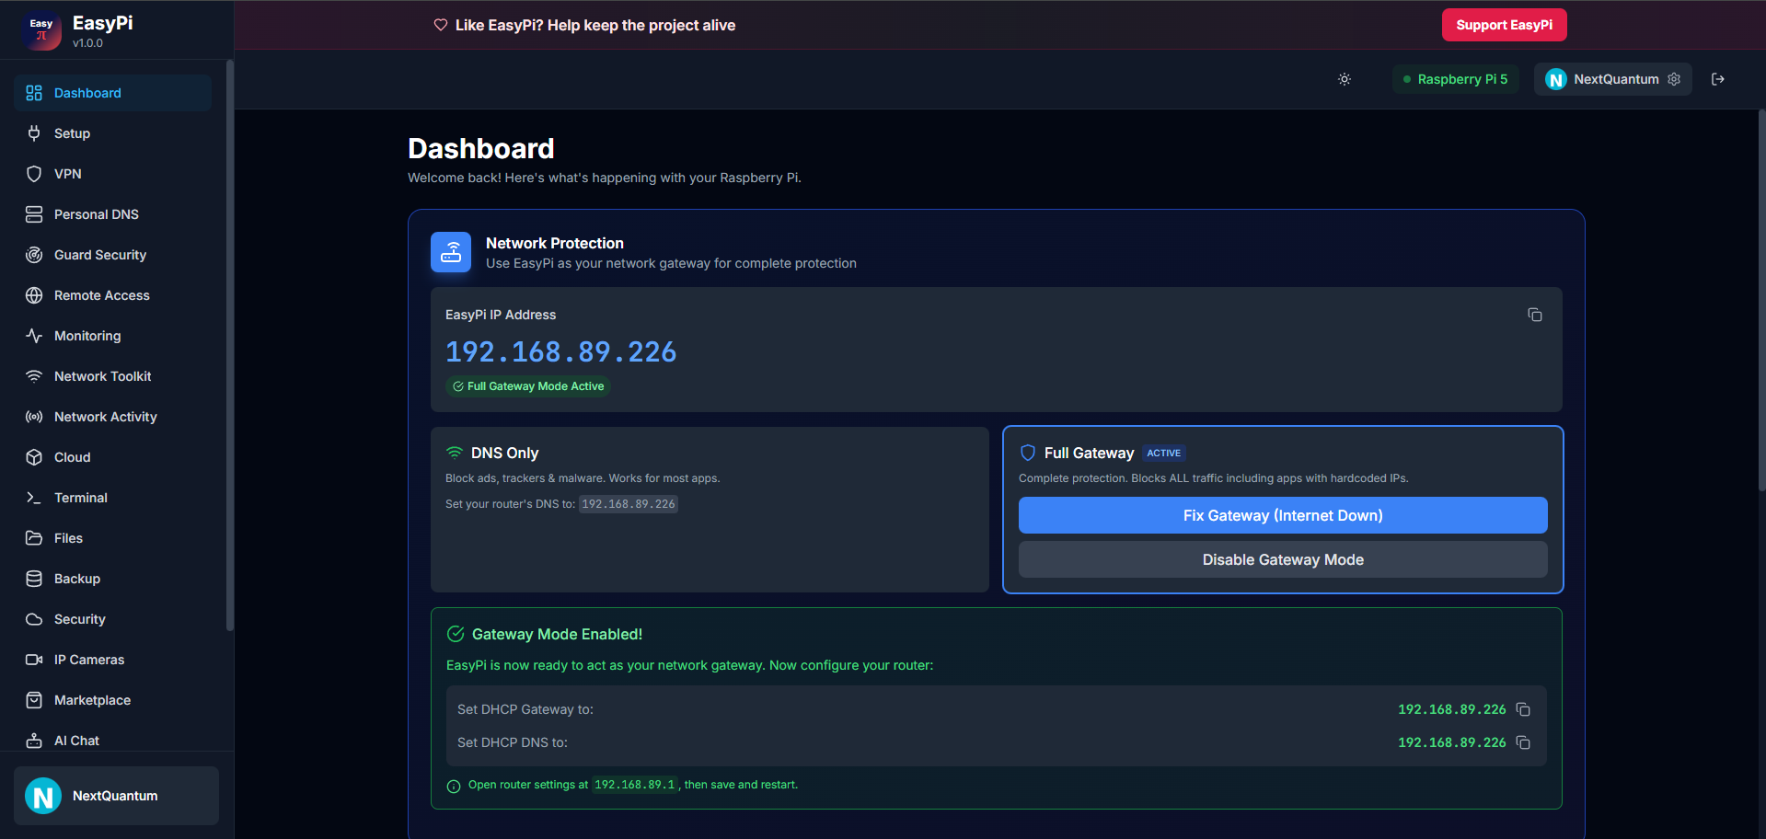Click the router address 192.168.89.1
1766x839 pixels.
point(635,785)
